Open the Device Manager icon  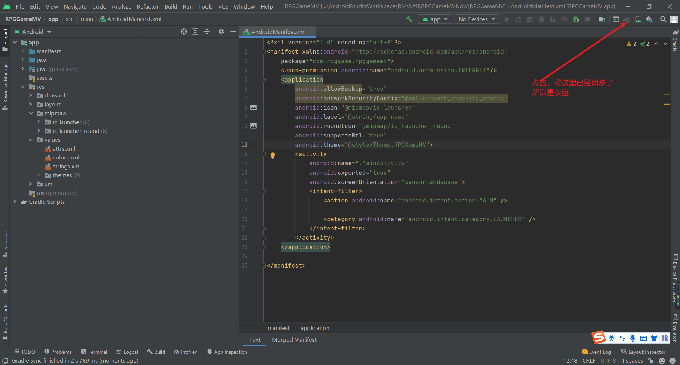click(x=638, y=19)
